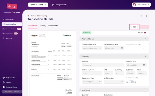The height and width of the screenshot is (96, 155).
Task: Click the Subtotal field
Action: coord(131,74)
